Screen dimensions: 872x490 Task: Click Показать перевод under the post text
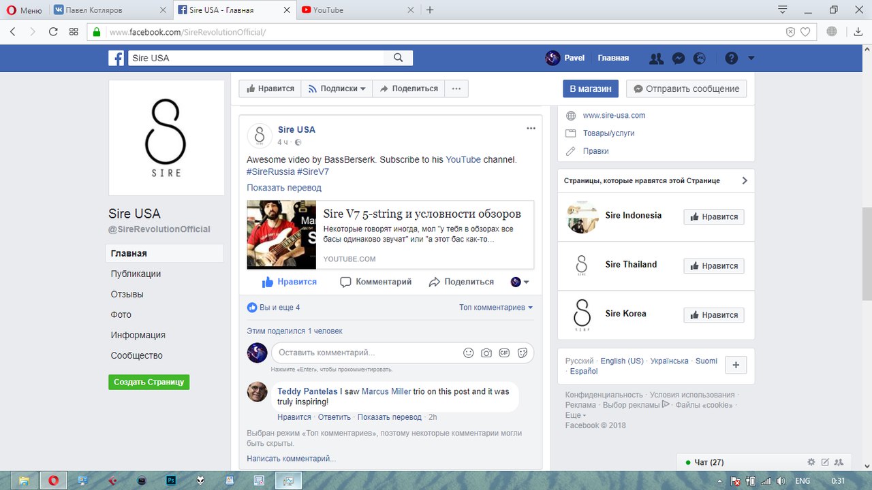pyautogui.click(x=284, y=188)
